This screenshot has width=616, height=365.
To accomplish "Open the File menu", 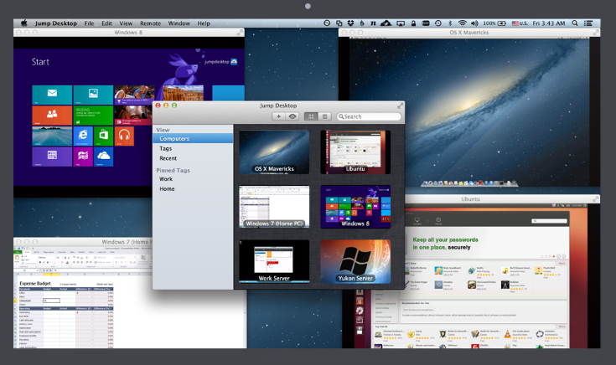I will (89, 23).
